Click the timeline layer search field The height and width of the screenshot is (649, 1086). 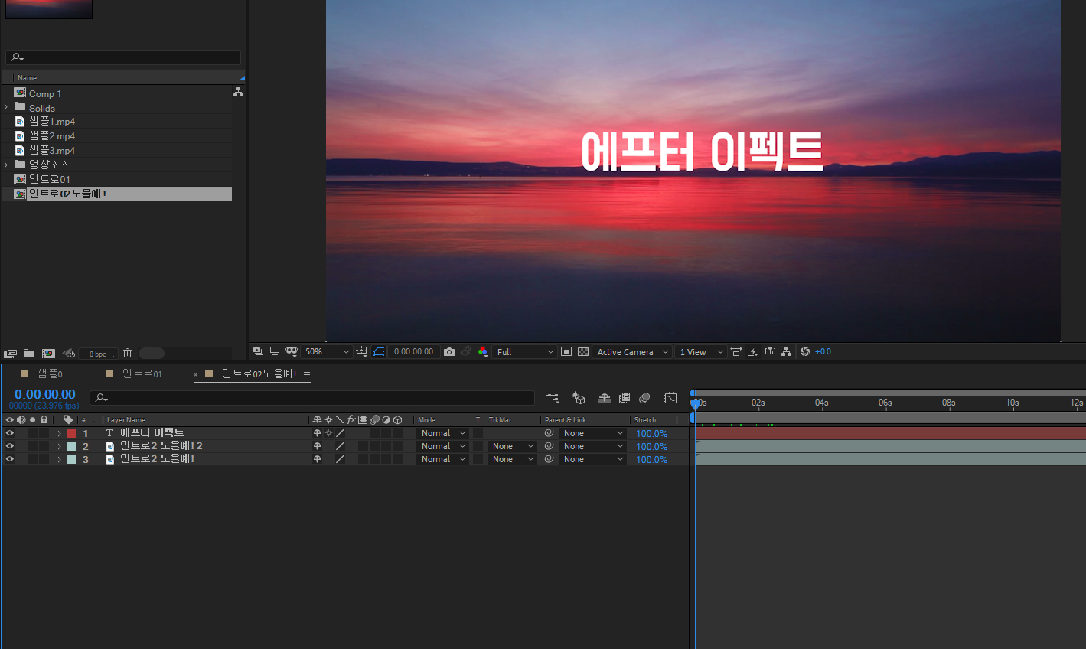coord(312,397)
